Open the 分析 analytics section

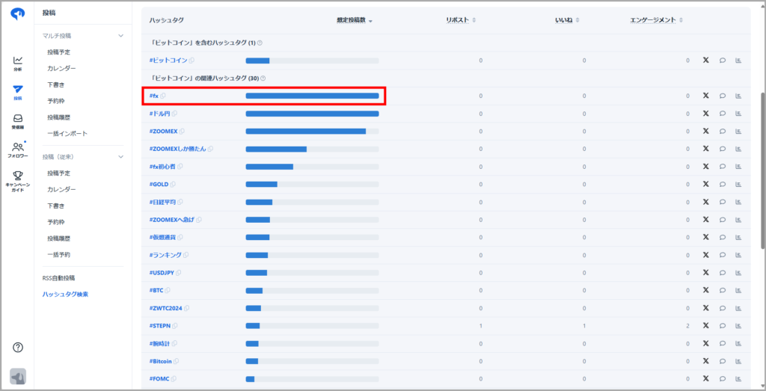(x=18, y=64)
